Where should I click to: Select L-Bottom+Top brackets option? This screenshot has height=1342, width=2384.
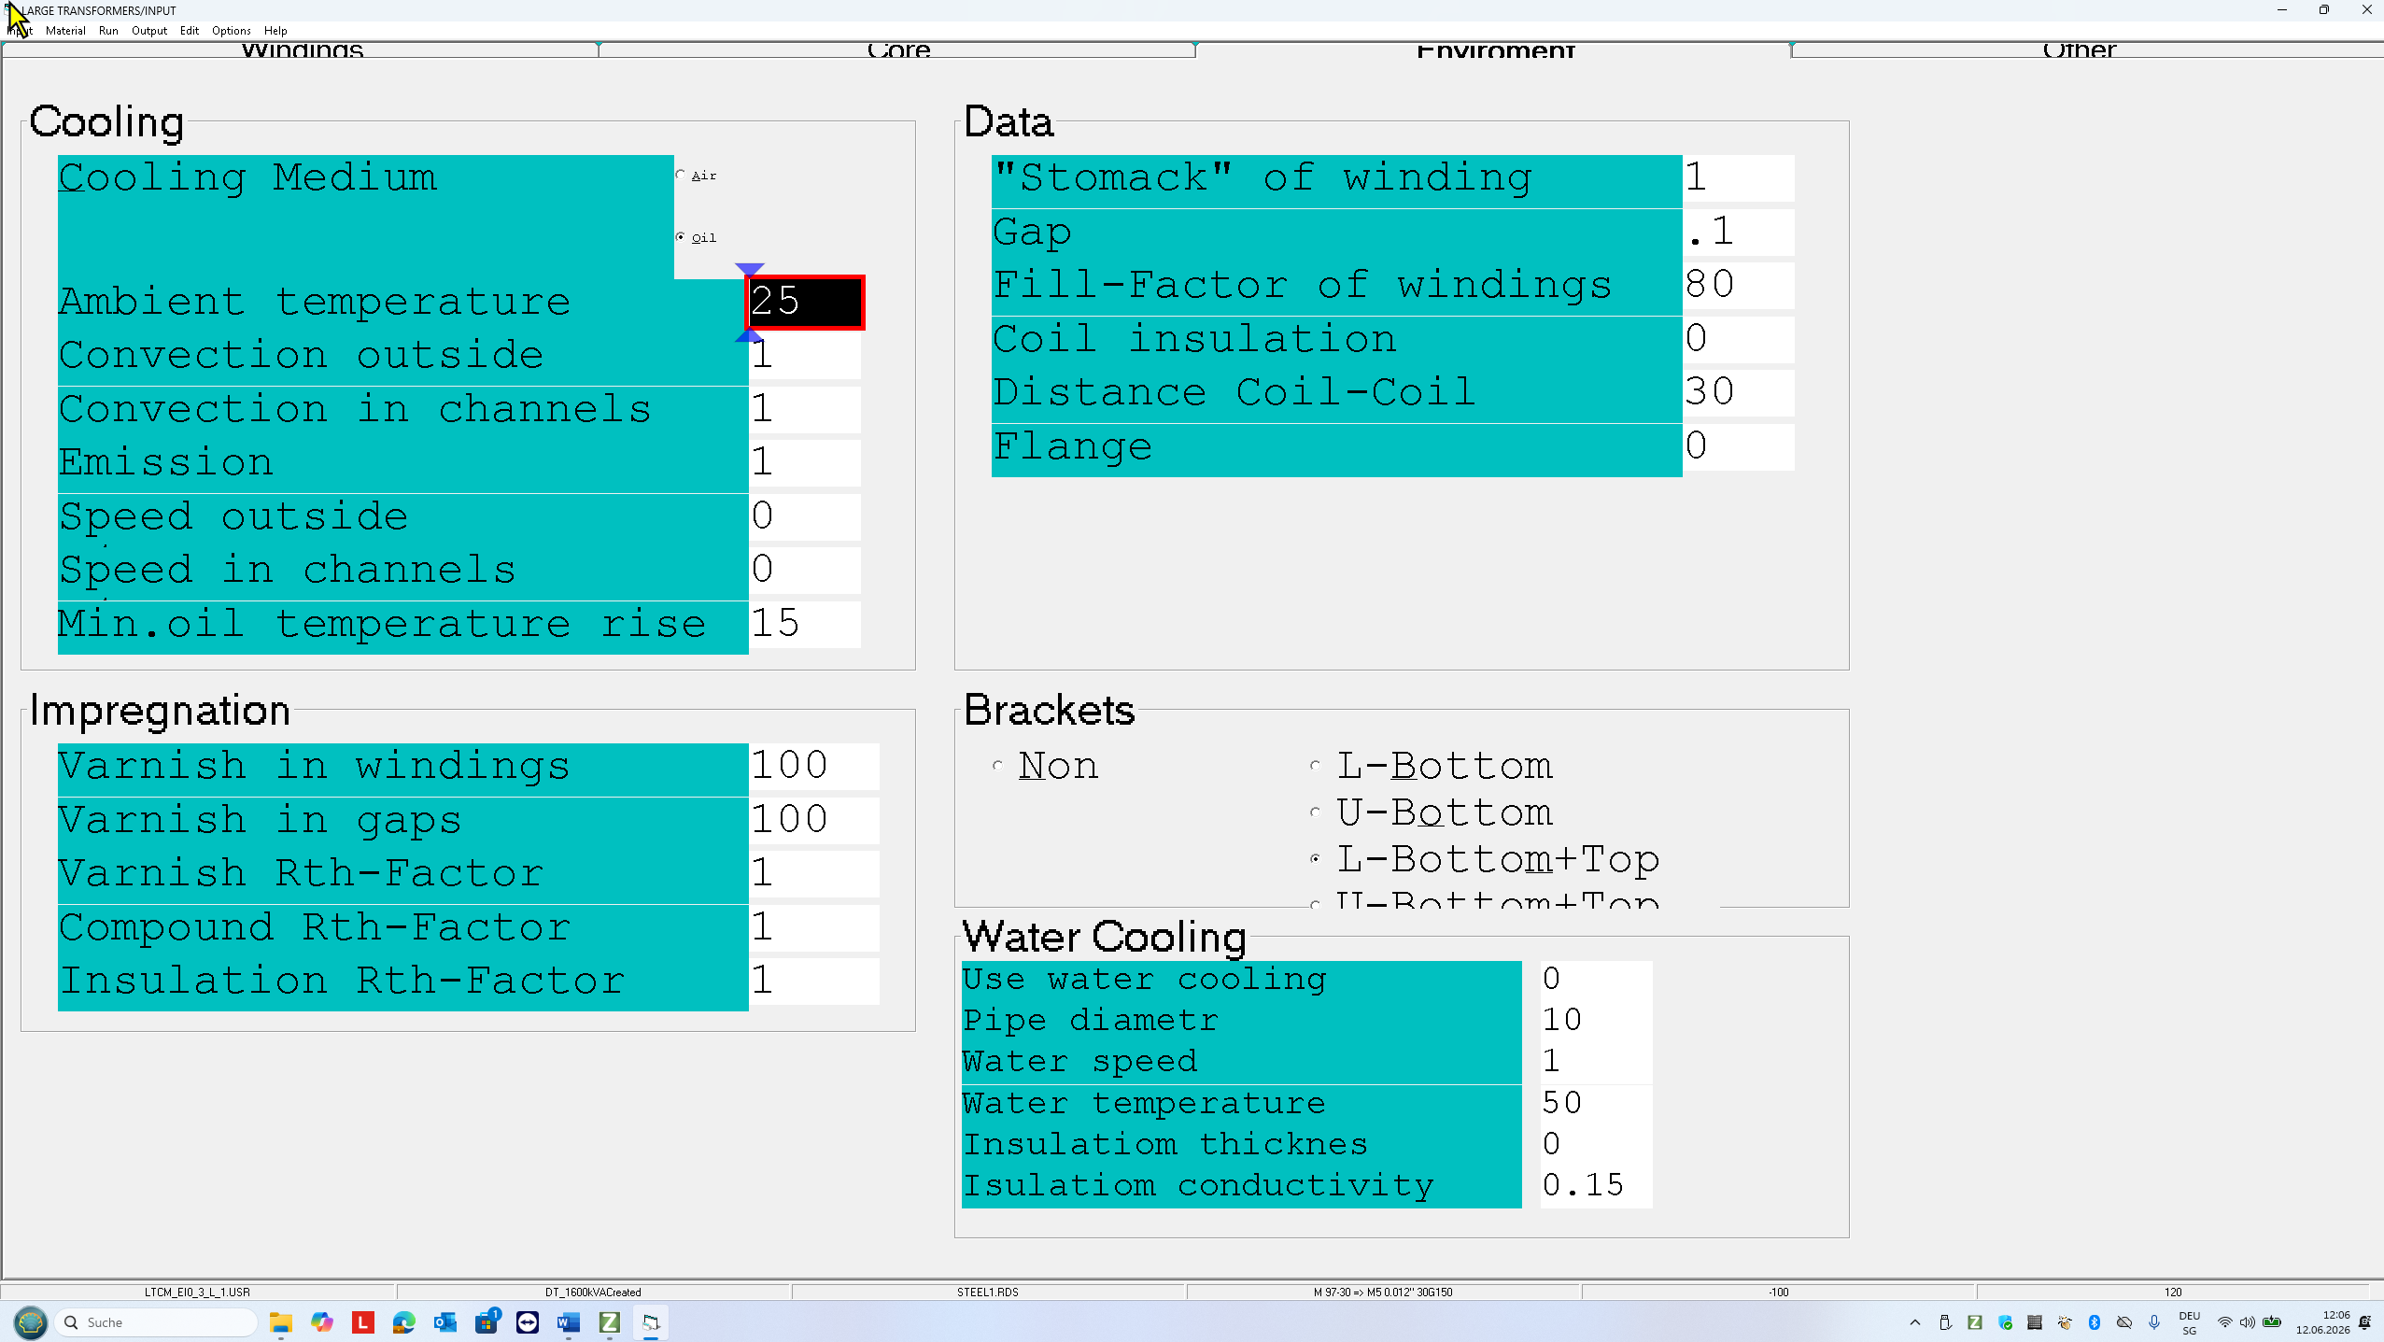[1485, 859]
